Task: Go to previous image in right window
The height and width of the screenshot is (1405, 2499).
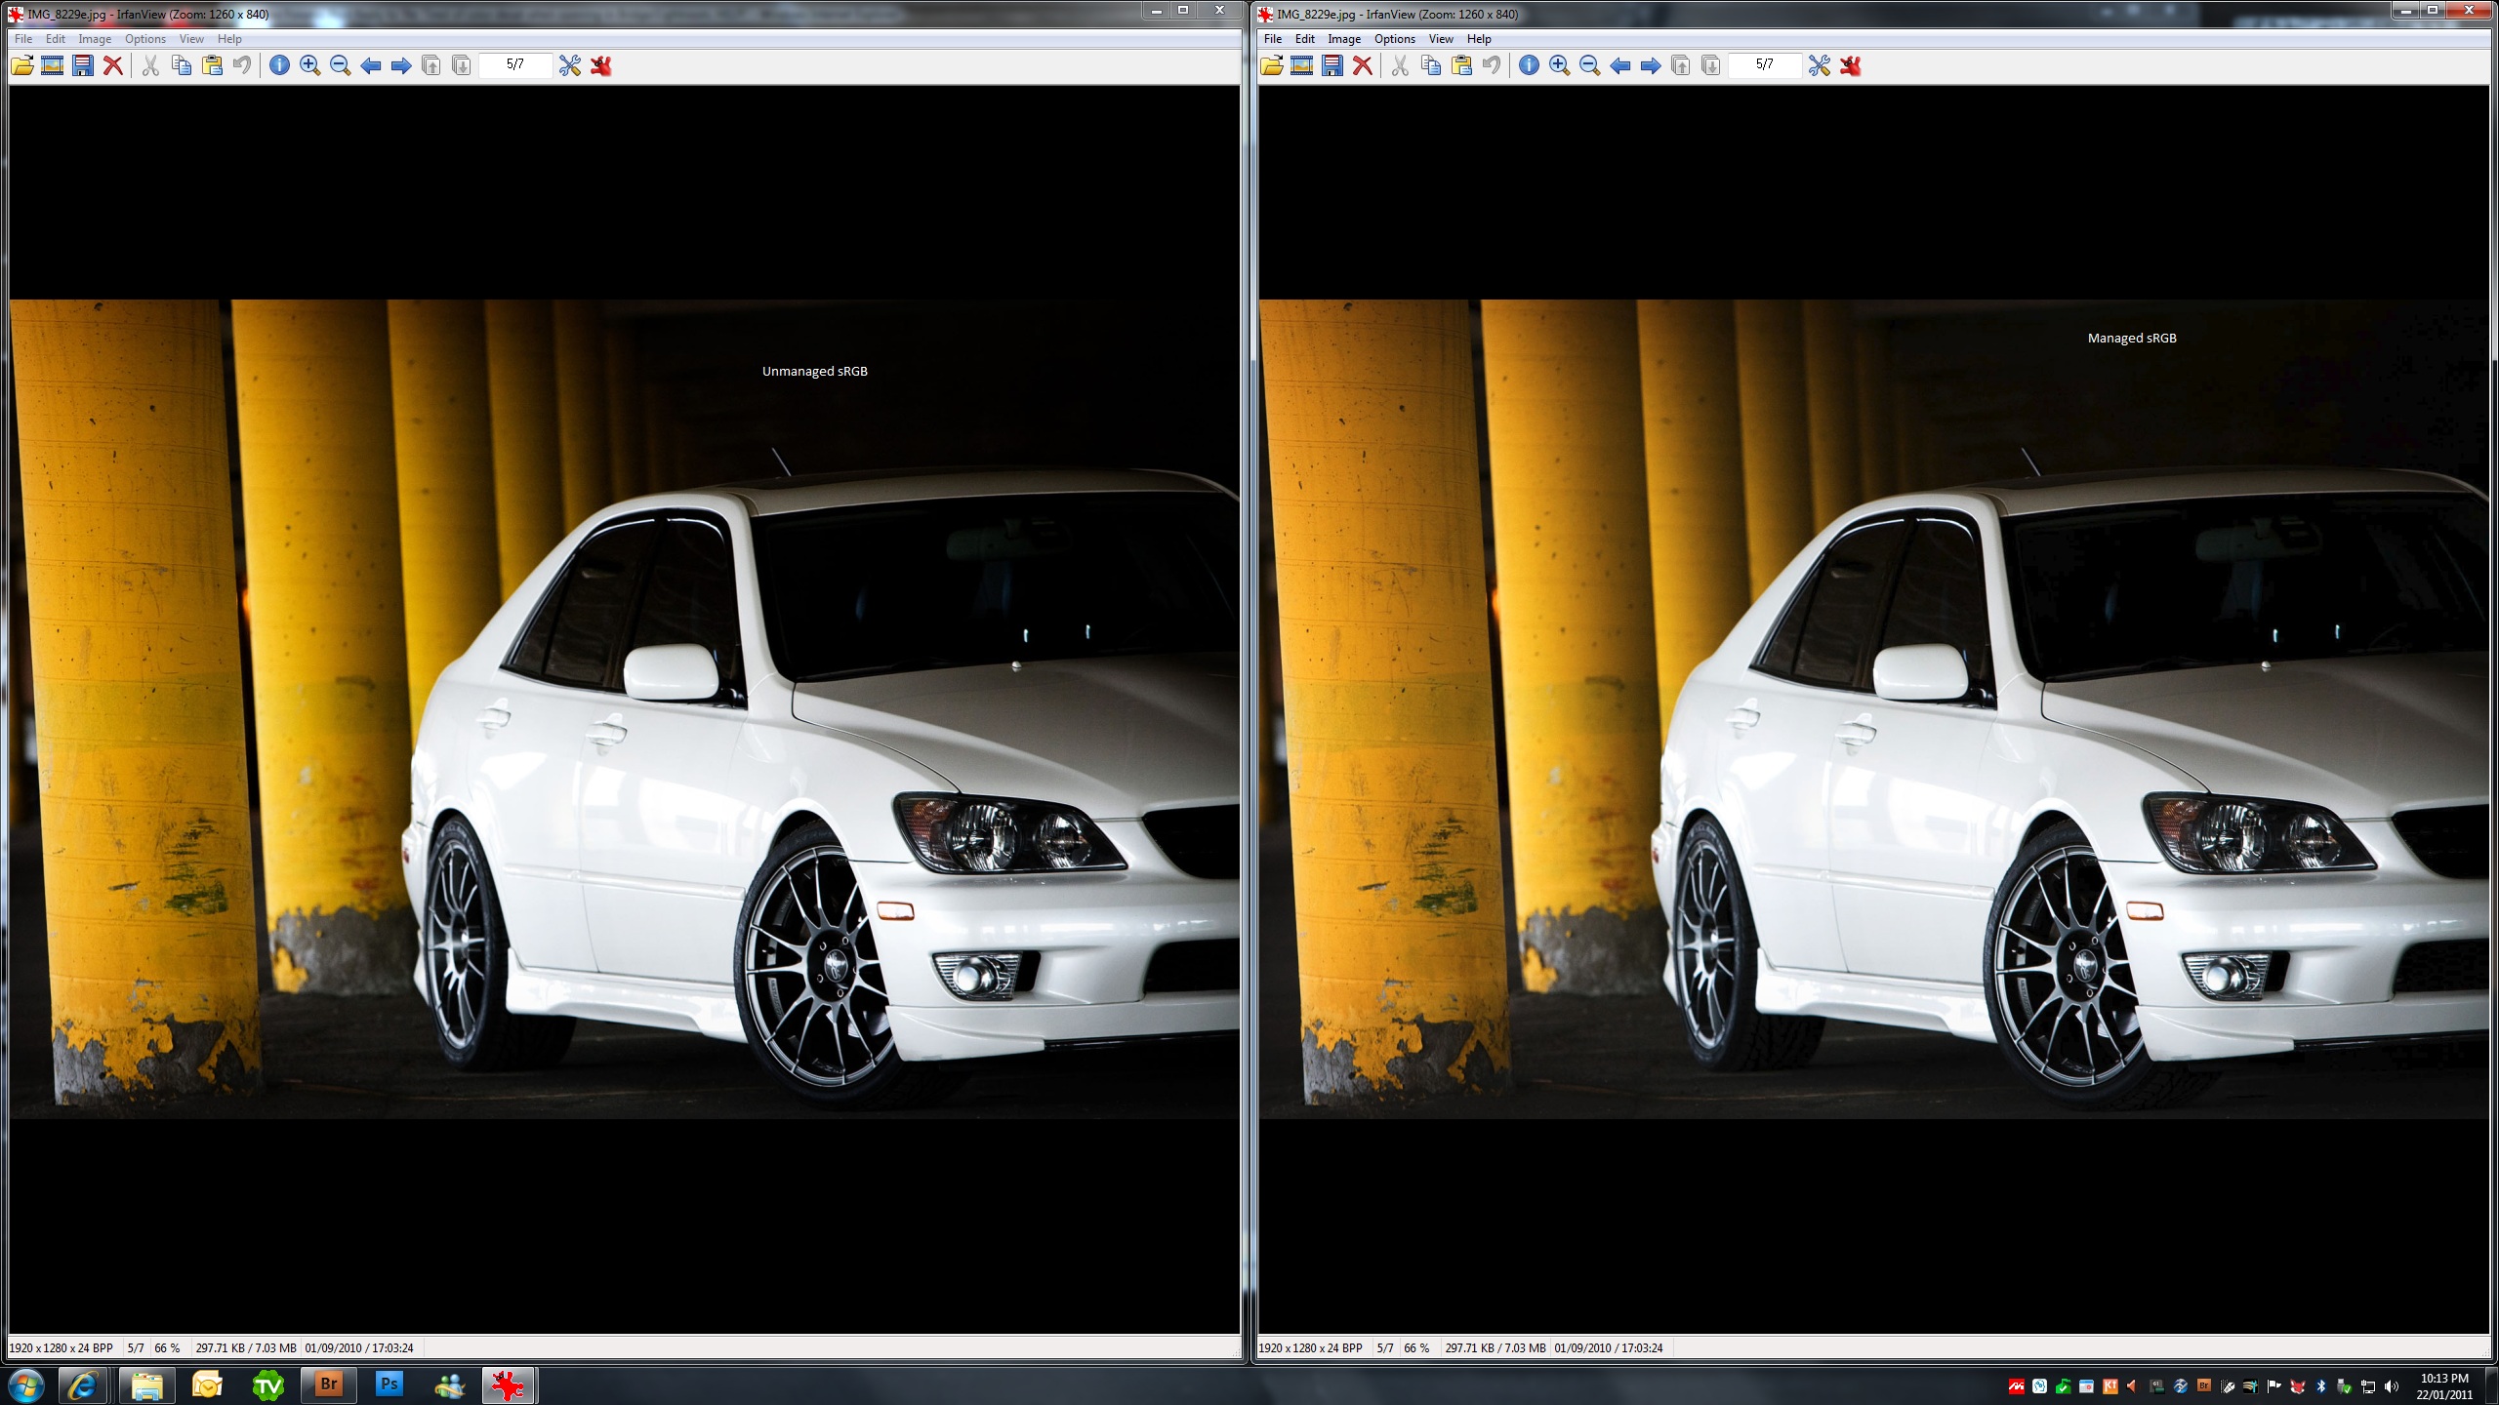Action: coord(1620,65)
